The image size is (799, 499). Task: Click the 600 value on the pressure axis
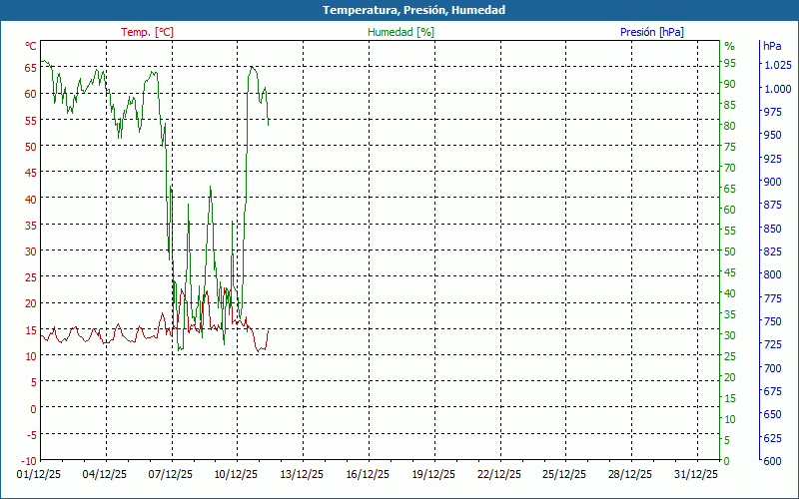(x=772, y=460)
